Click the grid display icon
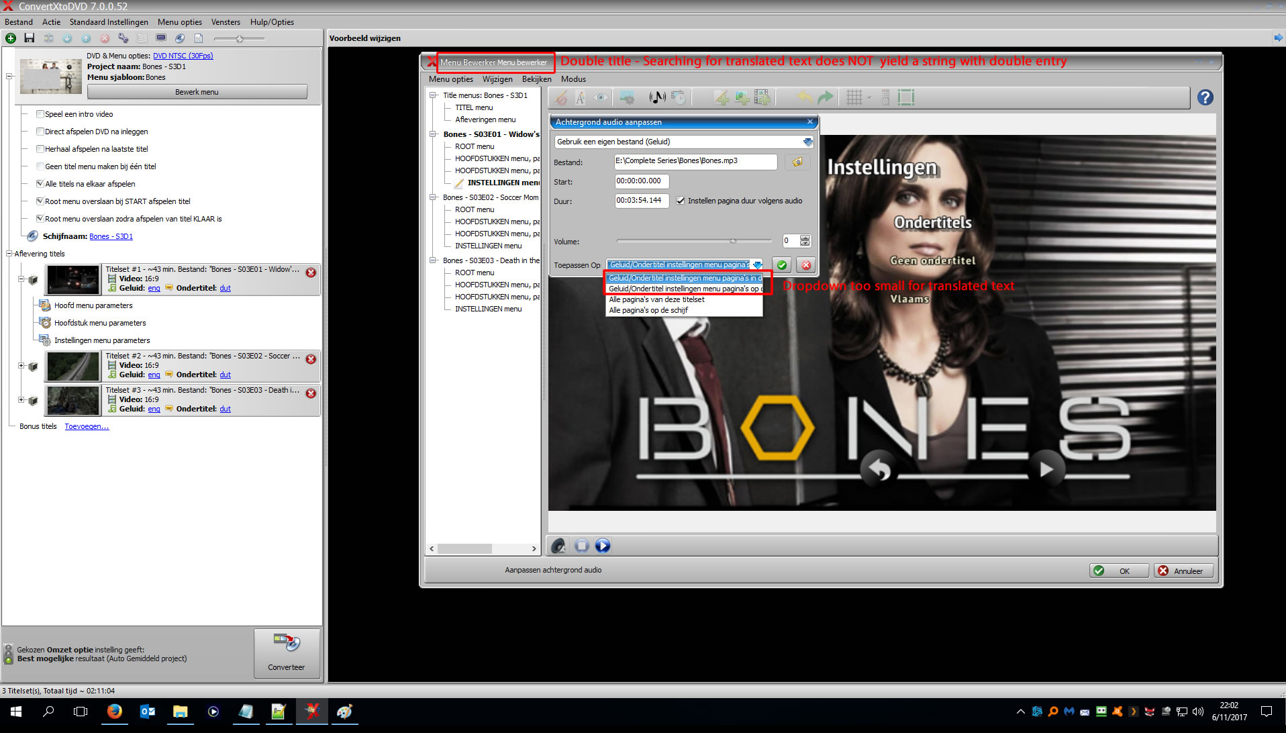 (x=854, y=98)
